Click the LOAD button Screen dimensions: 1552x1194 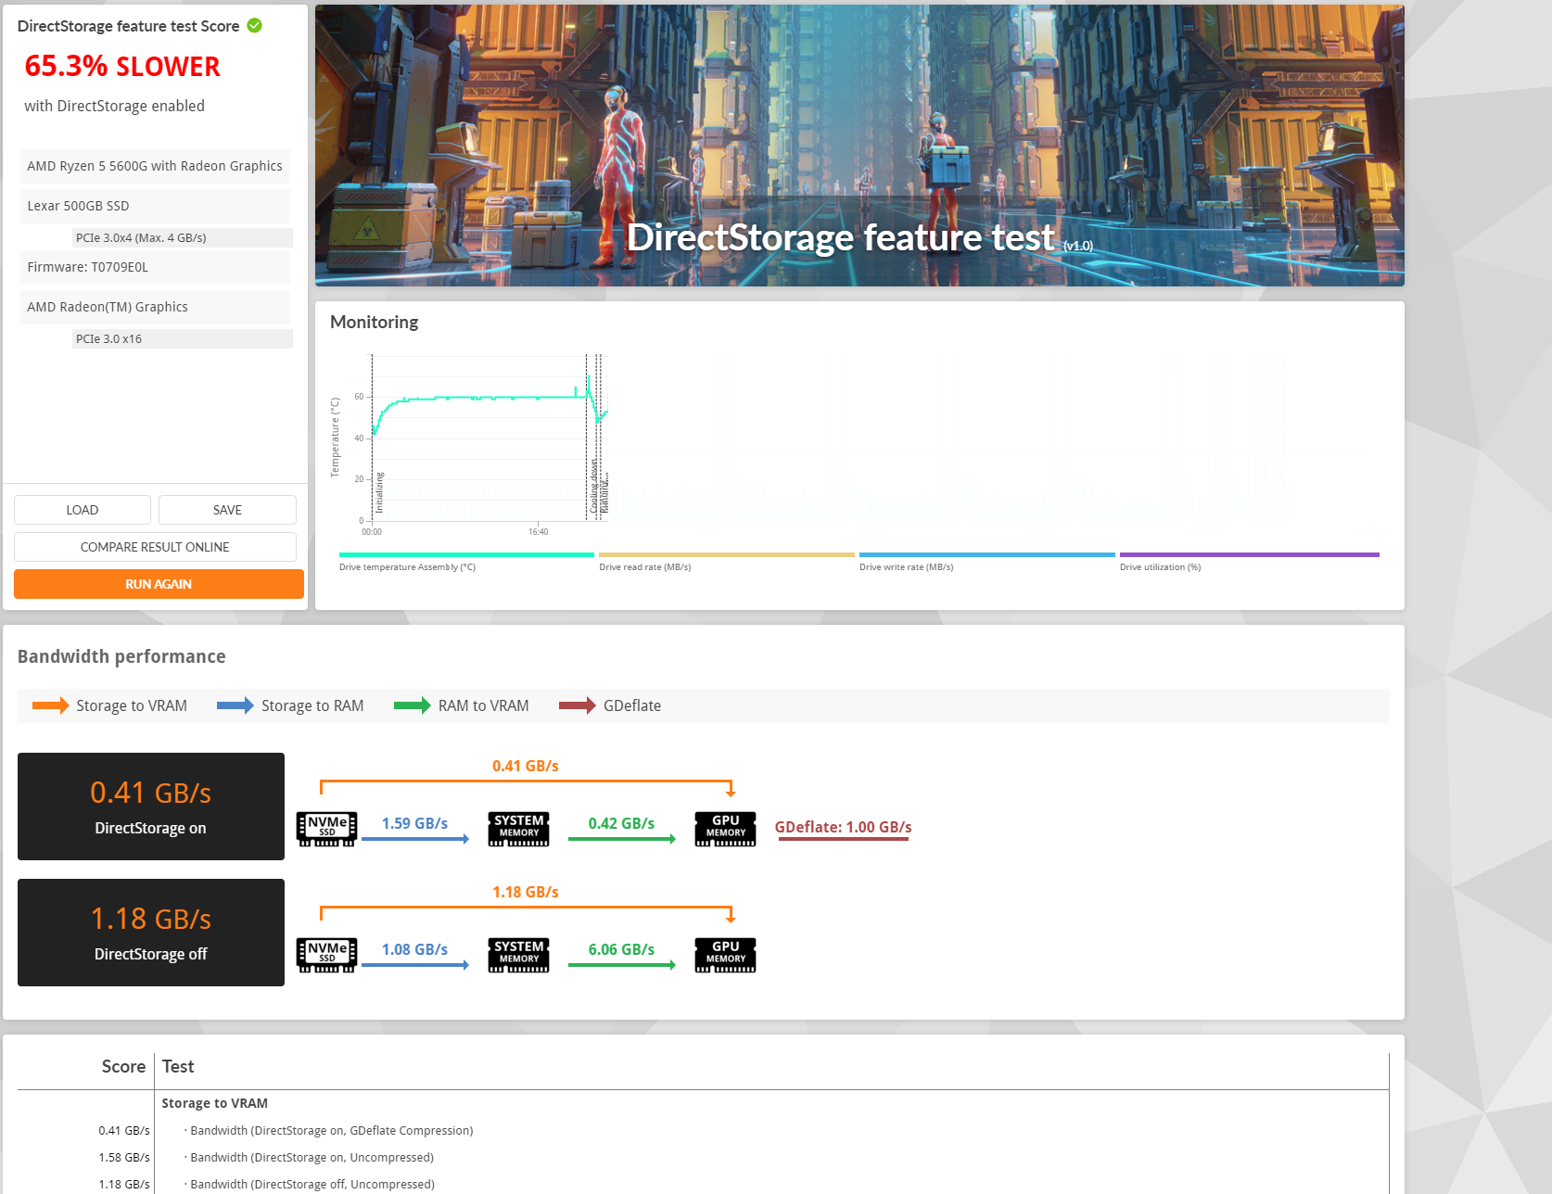click(83, 510)
